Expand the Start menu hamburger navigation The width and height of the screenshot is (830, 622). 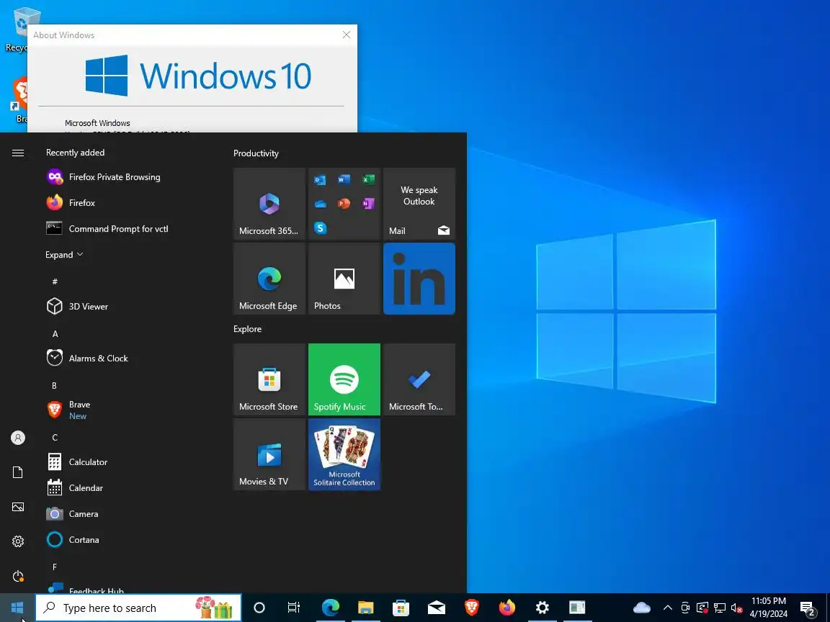click(x=18, y=153)
